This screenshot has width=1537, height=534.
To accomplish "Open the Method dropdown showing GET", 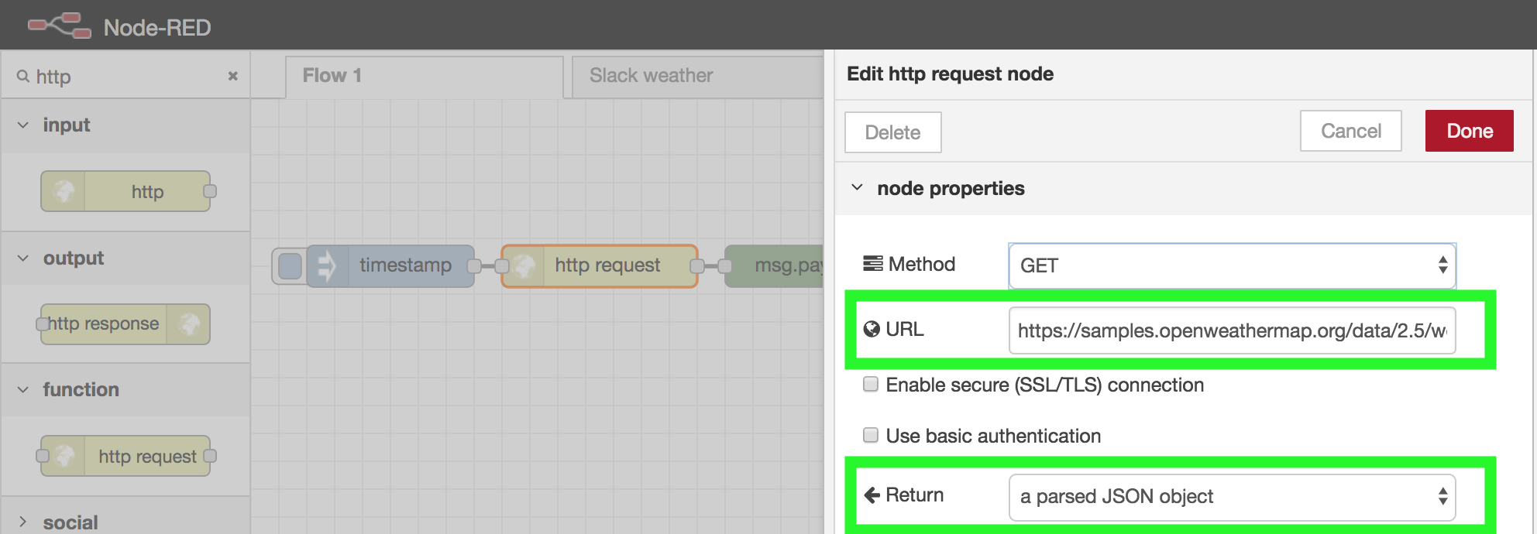I will tap(1231, 265).
